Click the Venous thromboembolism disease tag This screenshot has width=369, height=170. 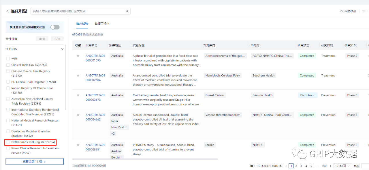223,115
